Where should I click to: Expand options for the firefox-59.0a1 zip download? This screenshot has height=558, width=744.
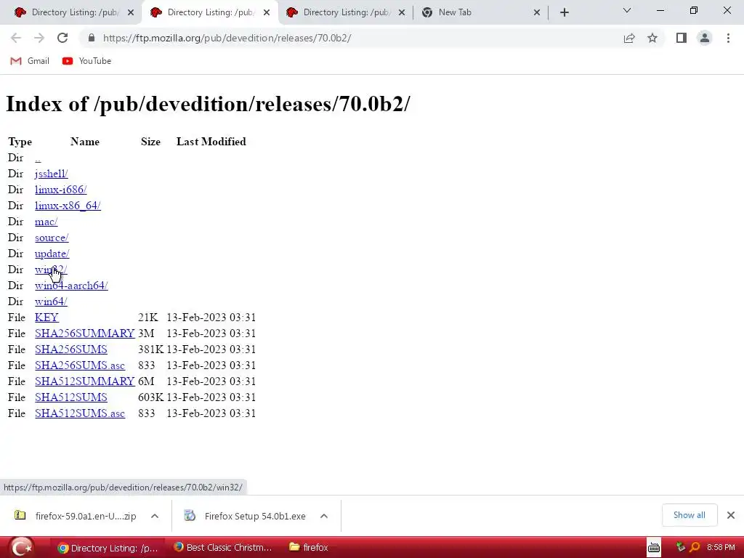pyautogui.click(x=155, y=516)
